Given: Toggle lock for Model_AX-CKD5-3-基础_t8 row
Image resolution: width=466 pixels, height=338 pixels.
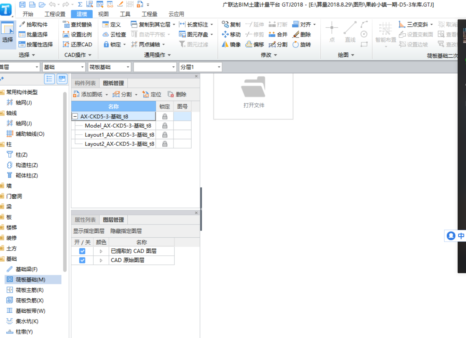Looking at the screenshot, I should (x=165, y=126).
